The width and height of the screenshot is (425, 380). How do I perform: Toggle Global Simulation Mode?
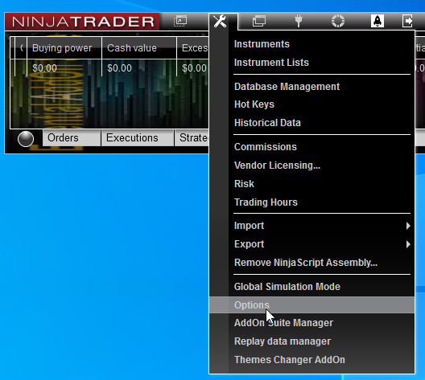coord(312,287)
